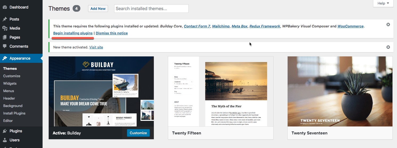
Task: Click Begin installing plugins link
Action: pos(73,33)
